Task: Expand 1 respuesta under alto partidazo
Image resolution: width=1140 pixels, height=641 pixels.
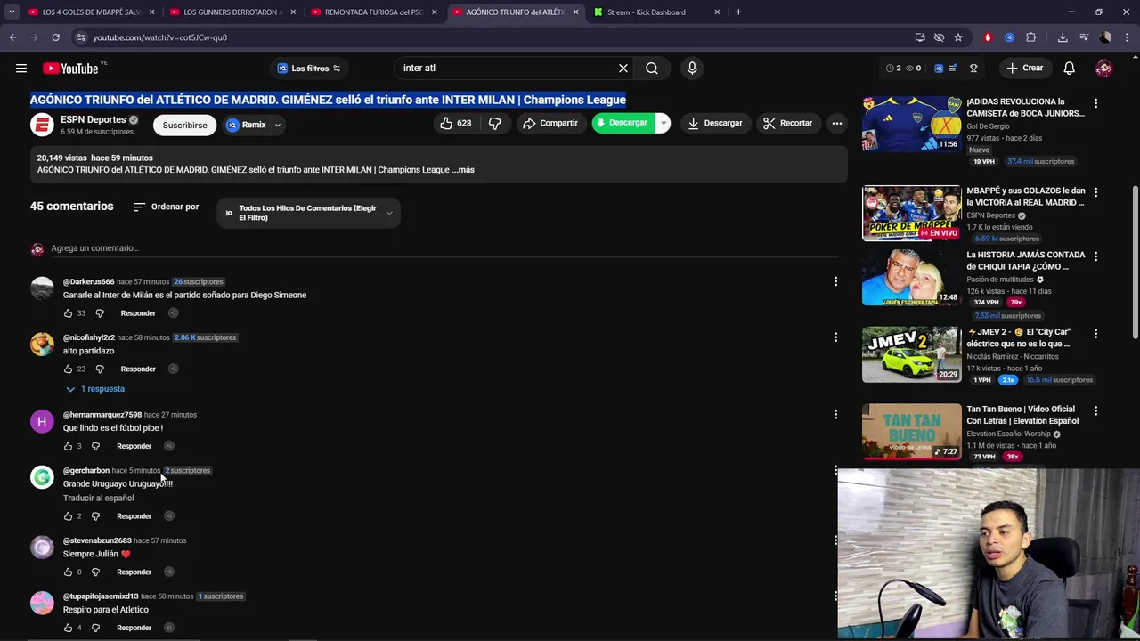Action: point(95,389)
